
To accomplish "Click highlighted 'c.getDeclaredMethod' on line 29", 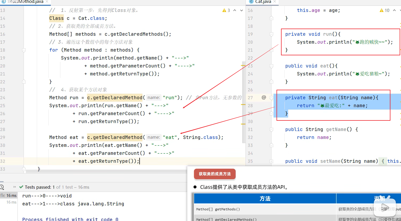I will click(115, 137).
